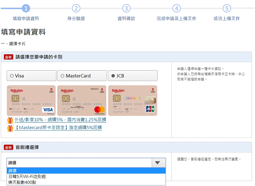Click the 必填 badge next to 首刷禮選擇
The height and width of the screenshot is (186, 255).
9,147
